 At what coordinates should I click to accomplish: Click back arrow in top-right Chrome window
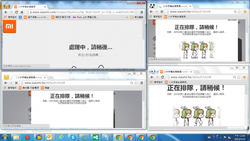151,12
